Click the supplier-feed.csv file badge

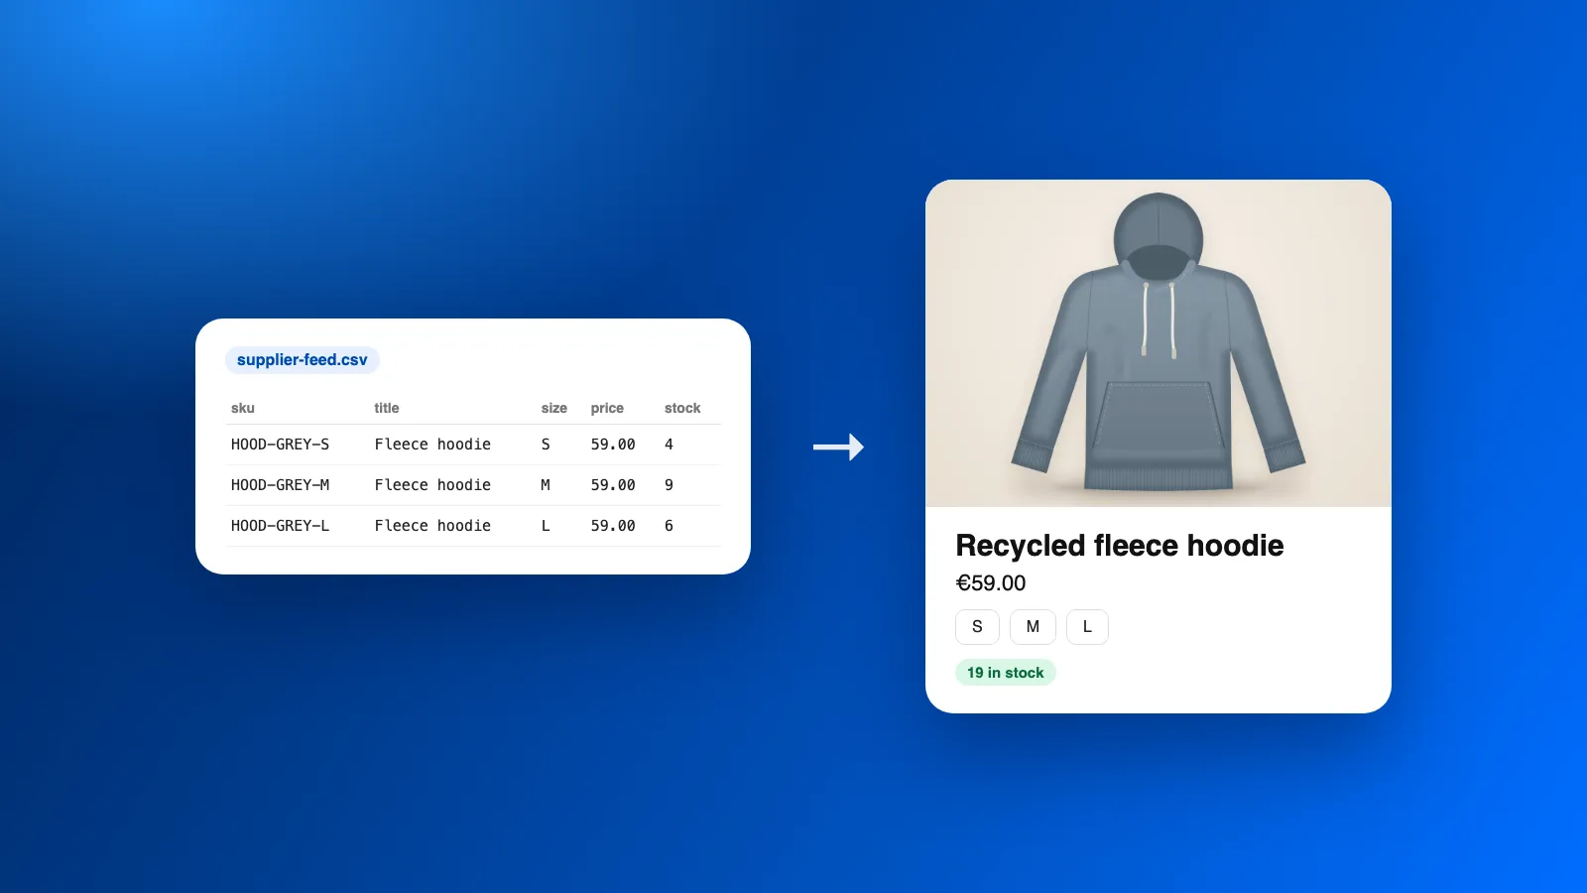tap(303, 359)
